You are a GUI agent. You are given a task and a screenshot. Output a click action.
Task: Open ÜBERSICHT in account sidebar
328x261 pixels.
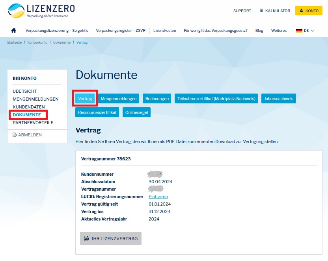tap(25, 91)
